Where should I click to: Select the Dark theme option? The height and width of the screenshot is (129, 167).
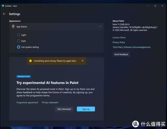(19, 41)
